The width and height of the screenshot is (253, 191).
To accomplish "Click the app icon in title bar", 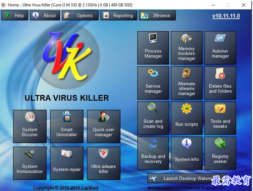I will coord(3,5).
